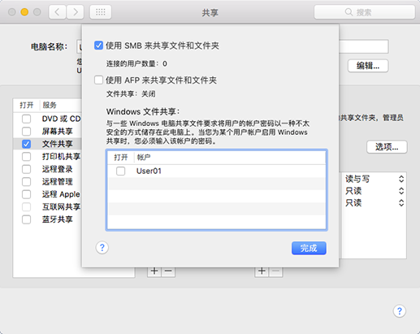Turn on Windows sharing for User01
The image size is (420, 334).
[120, 171]
